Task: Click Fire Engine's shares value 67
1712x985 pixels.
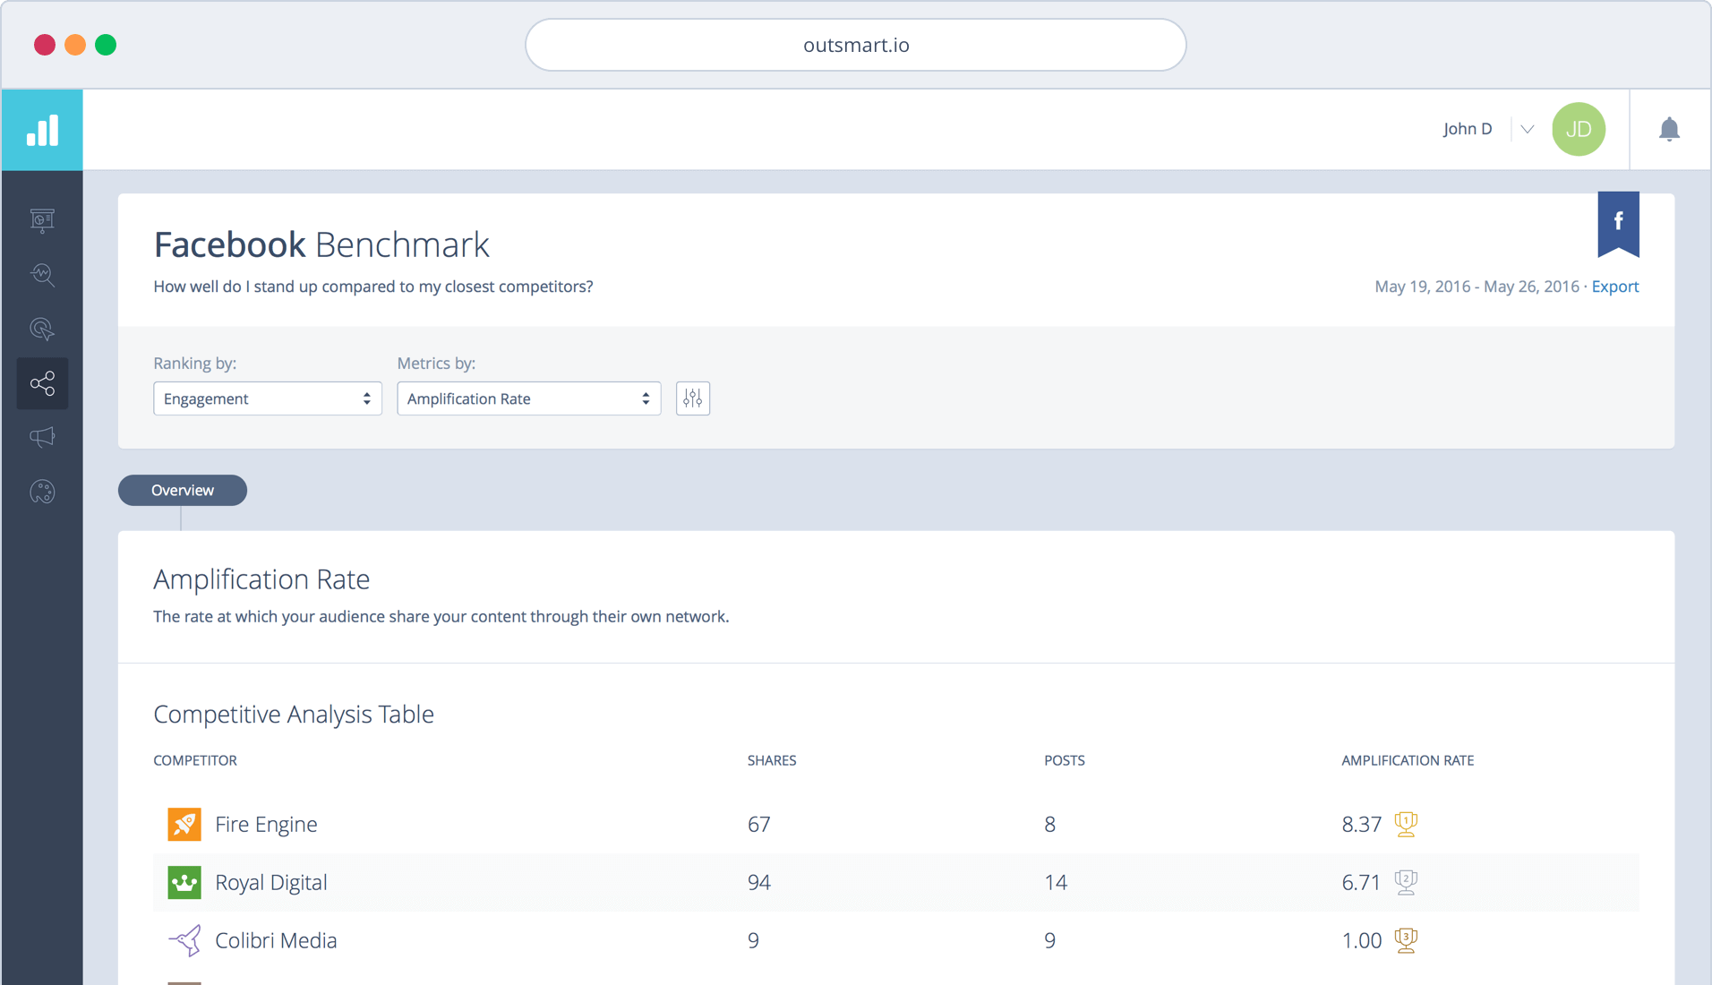Action: 759,824
